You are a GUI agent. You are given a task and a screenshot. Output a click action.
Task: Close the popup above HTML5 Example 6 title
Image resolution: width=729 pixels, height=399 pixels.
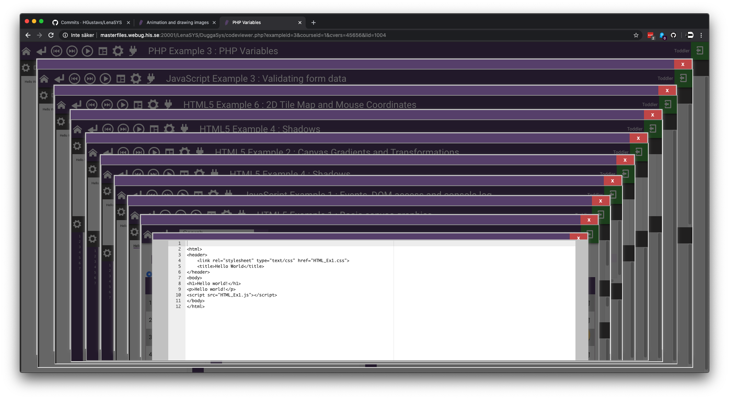[667, 91]
